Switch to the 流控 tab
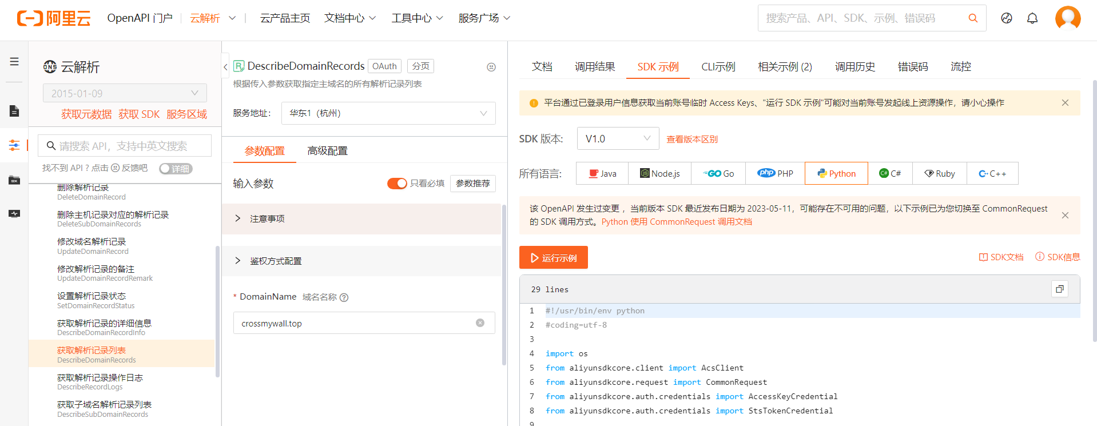 [x=961, y=67]
